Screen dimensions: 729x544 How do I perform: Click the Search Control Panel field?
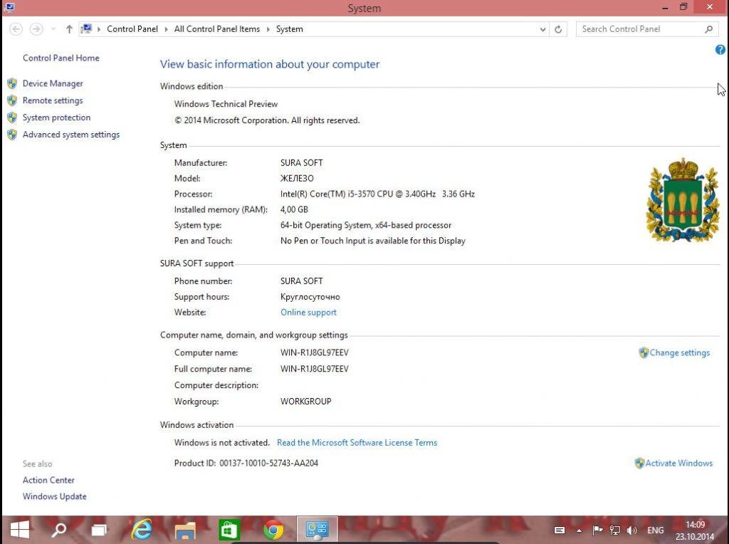coord(646,29)
